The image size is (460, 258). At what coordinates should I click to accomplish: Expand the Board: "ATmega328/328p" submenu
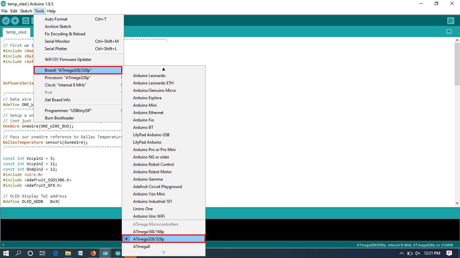[78, 70]
